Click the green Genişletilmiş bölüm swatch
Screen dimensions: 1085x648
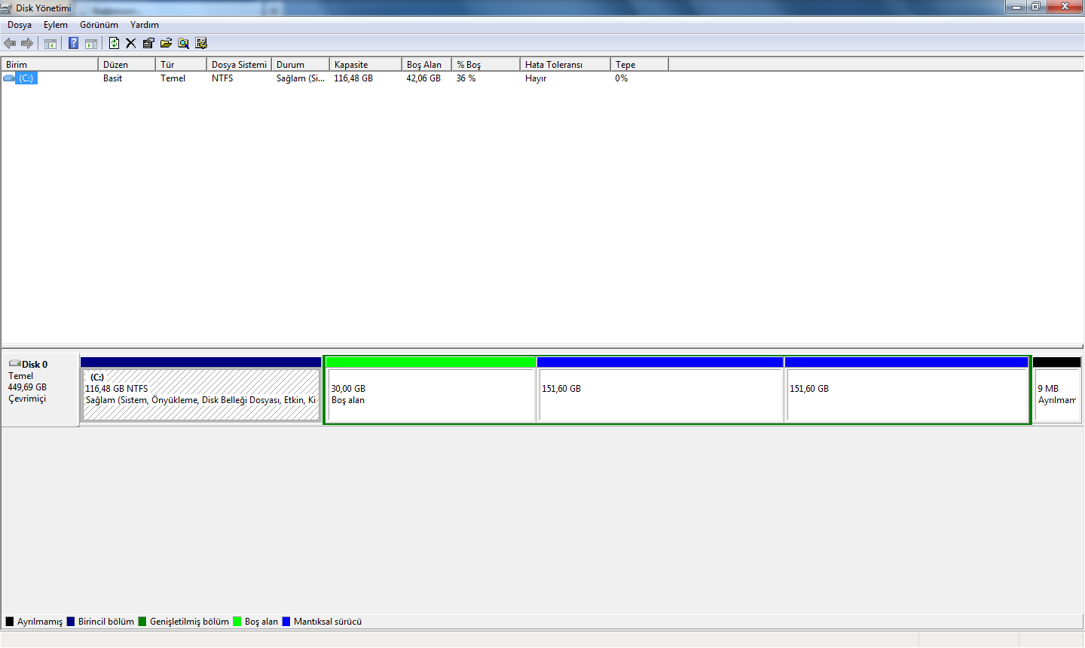142,622
